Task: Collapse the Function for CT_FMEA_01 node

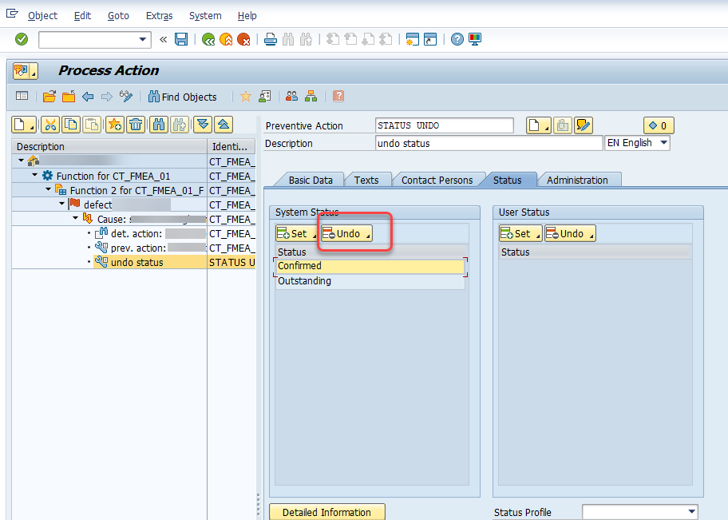Action: (35, 176)
